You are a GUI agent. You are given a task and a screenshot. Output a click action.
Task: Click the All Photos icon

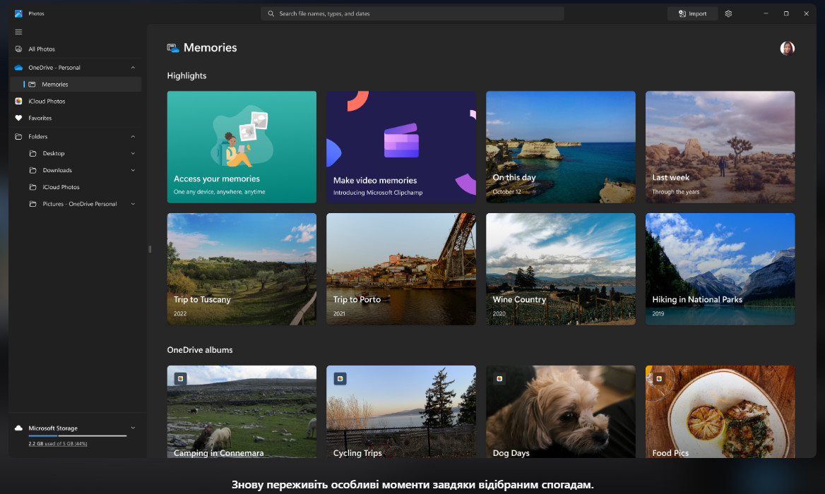coord(18,49)
